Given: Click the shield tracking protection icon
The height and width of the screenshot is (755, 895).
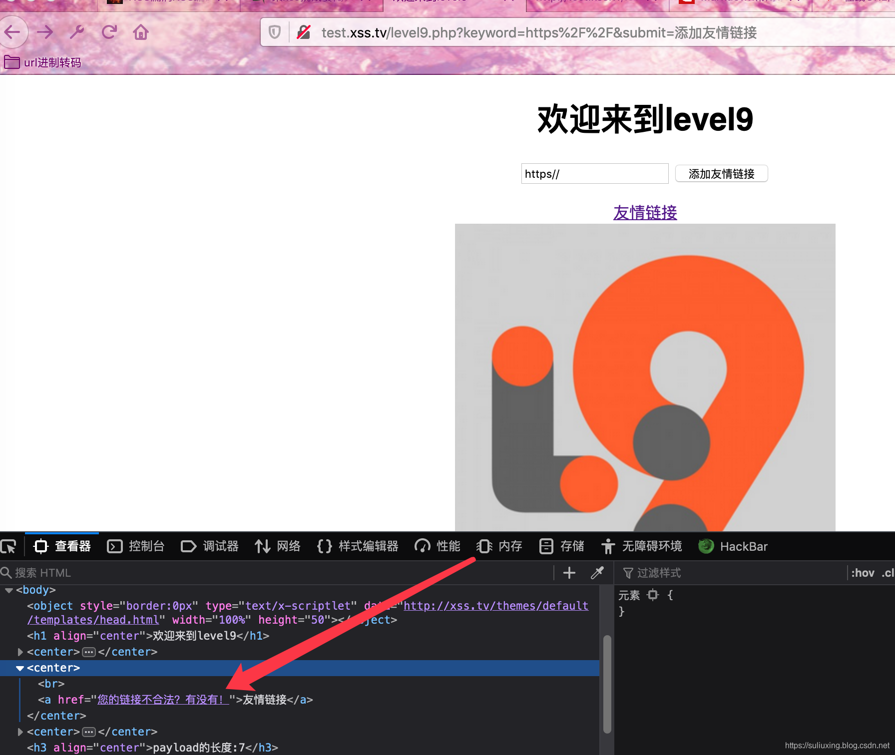Looking at the screenshot, I should pyautogui.click(x=275, y=32).
